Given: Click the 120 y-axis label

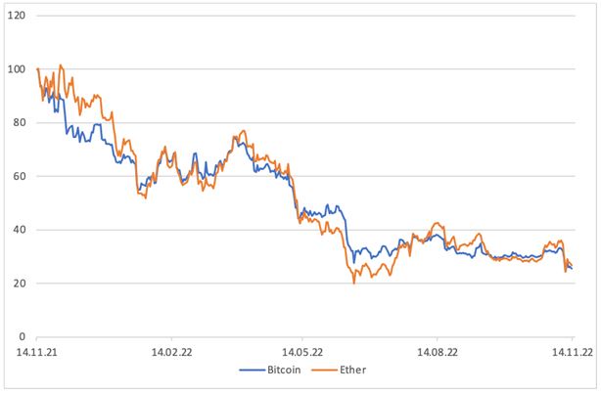Looking at the screenshot, I should pyautogui.click(x=19, y=16).
